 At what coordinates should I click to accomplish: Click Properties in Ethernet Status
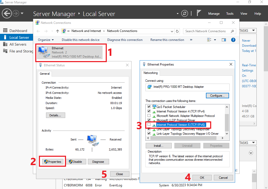[53, 162]
